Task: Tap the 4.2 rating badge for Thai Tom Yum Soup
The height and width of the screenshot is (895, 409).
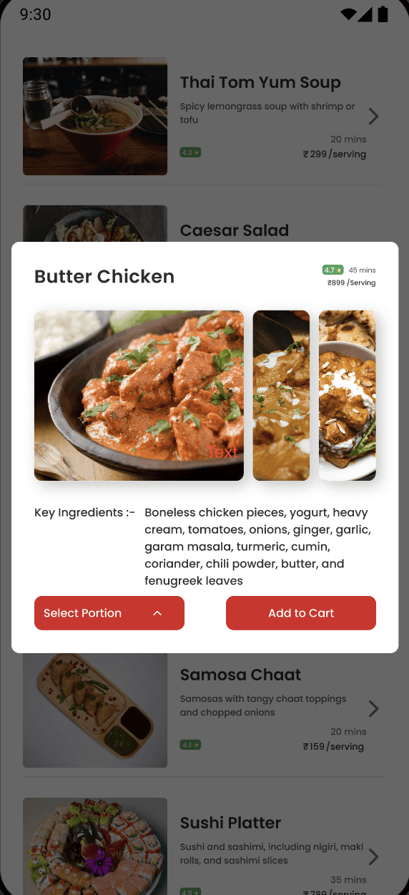Action: pyautogui.click(x=190, y=152)
